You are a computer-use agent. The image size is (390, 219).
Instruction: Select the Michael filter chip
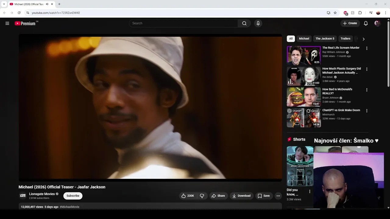click(304, 39)
